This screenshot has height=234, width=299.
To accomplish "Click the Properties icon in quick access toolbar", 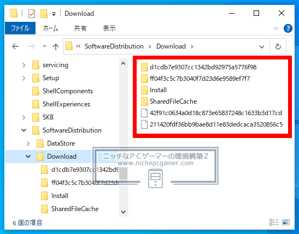I will coord(32,14).
